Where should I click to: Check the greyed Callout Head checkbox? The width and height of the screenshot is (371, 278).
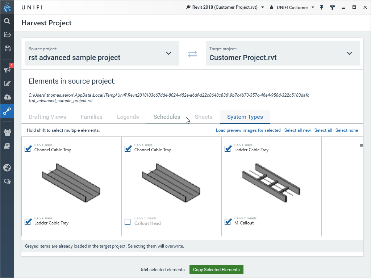(x=128, y=222)
